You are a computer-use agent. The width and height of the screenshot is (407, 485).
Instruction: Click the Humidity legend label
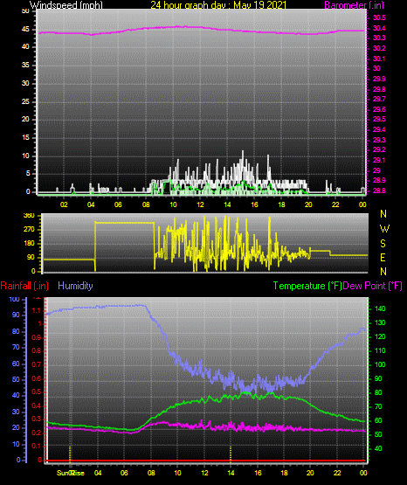(75, 286)
